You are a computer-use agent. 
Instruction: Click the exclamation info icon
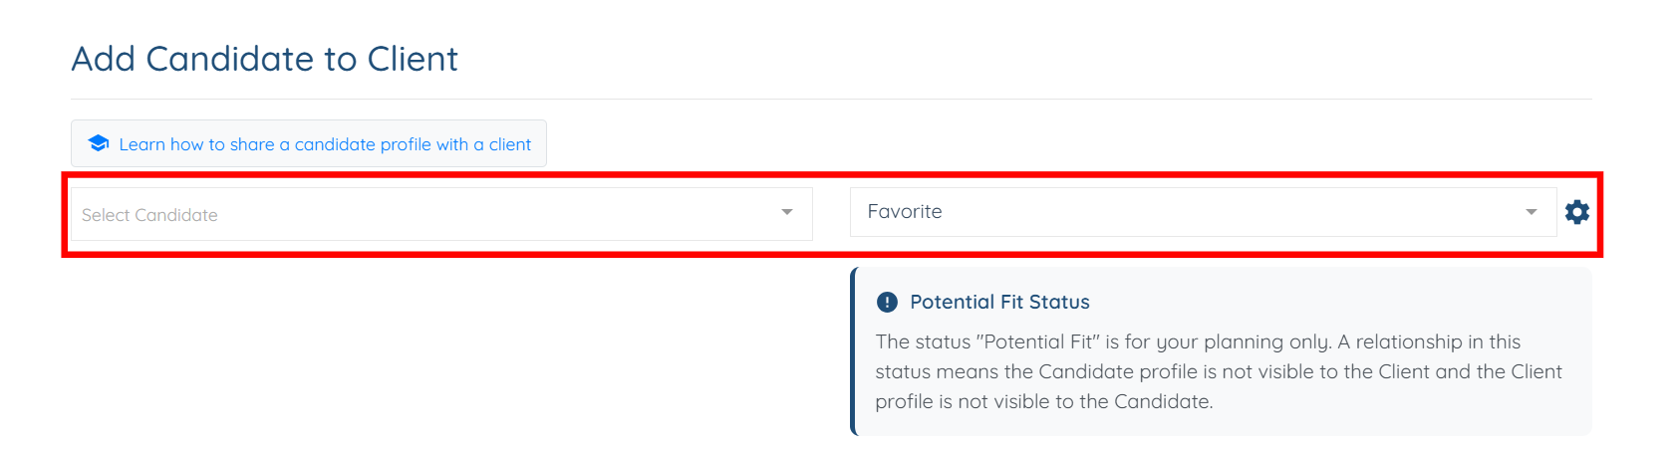(887, 302)
